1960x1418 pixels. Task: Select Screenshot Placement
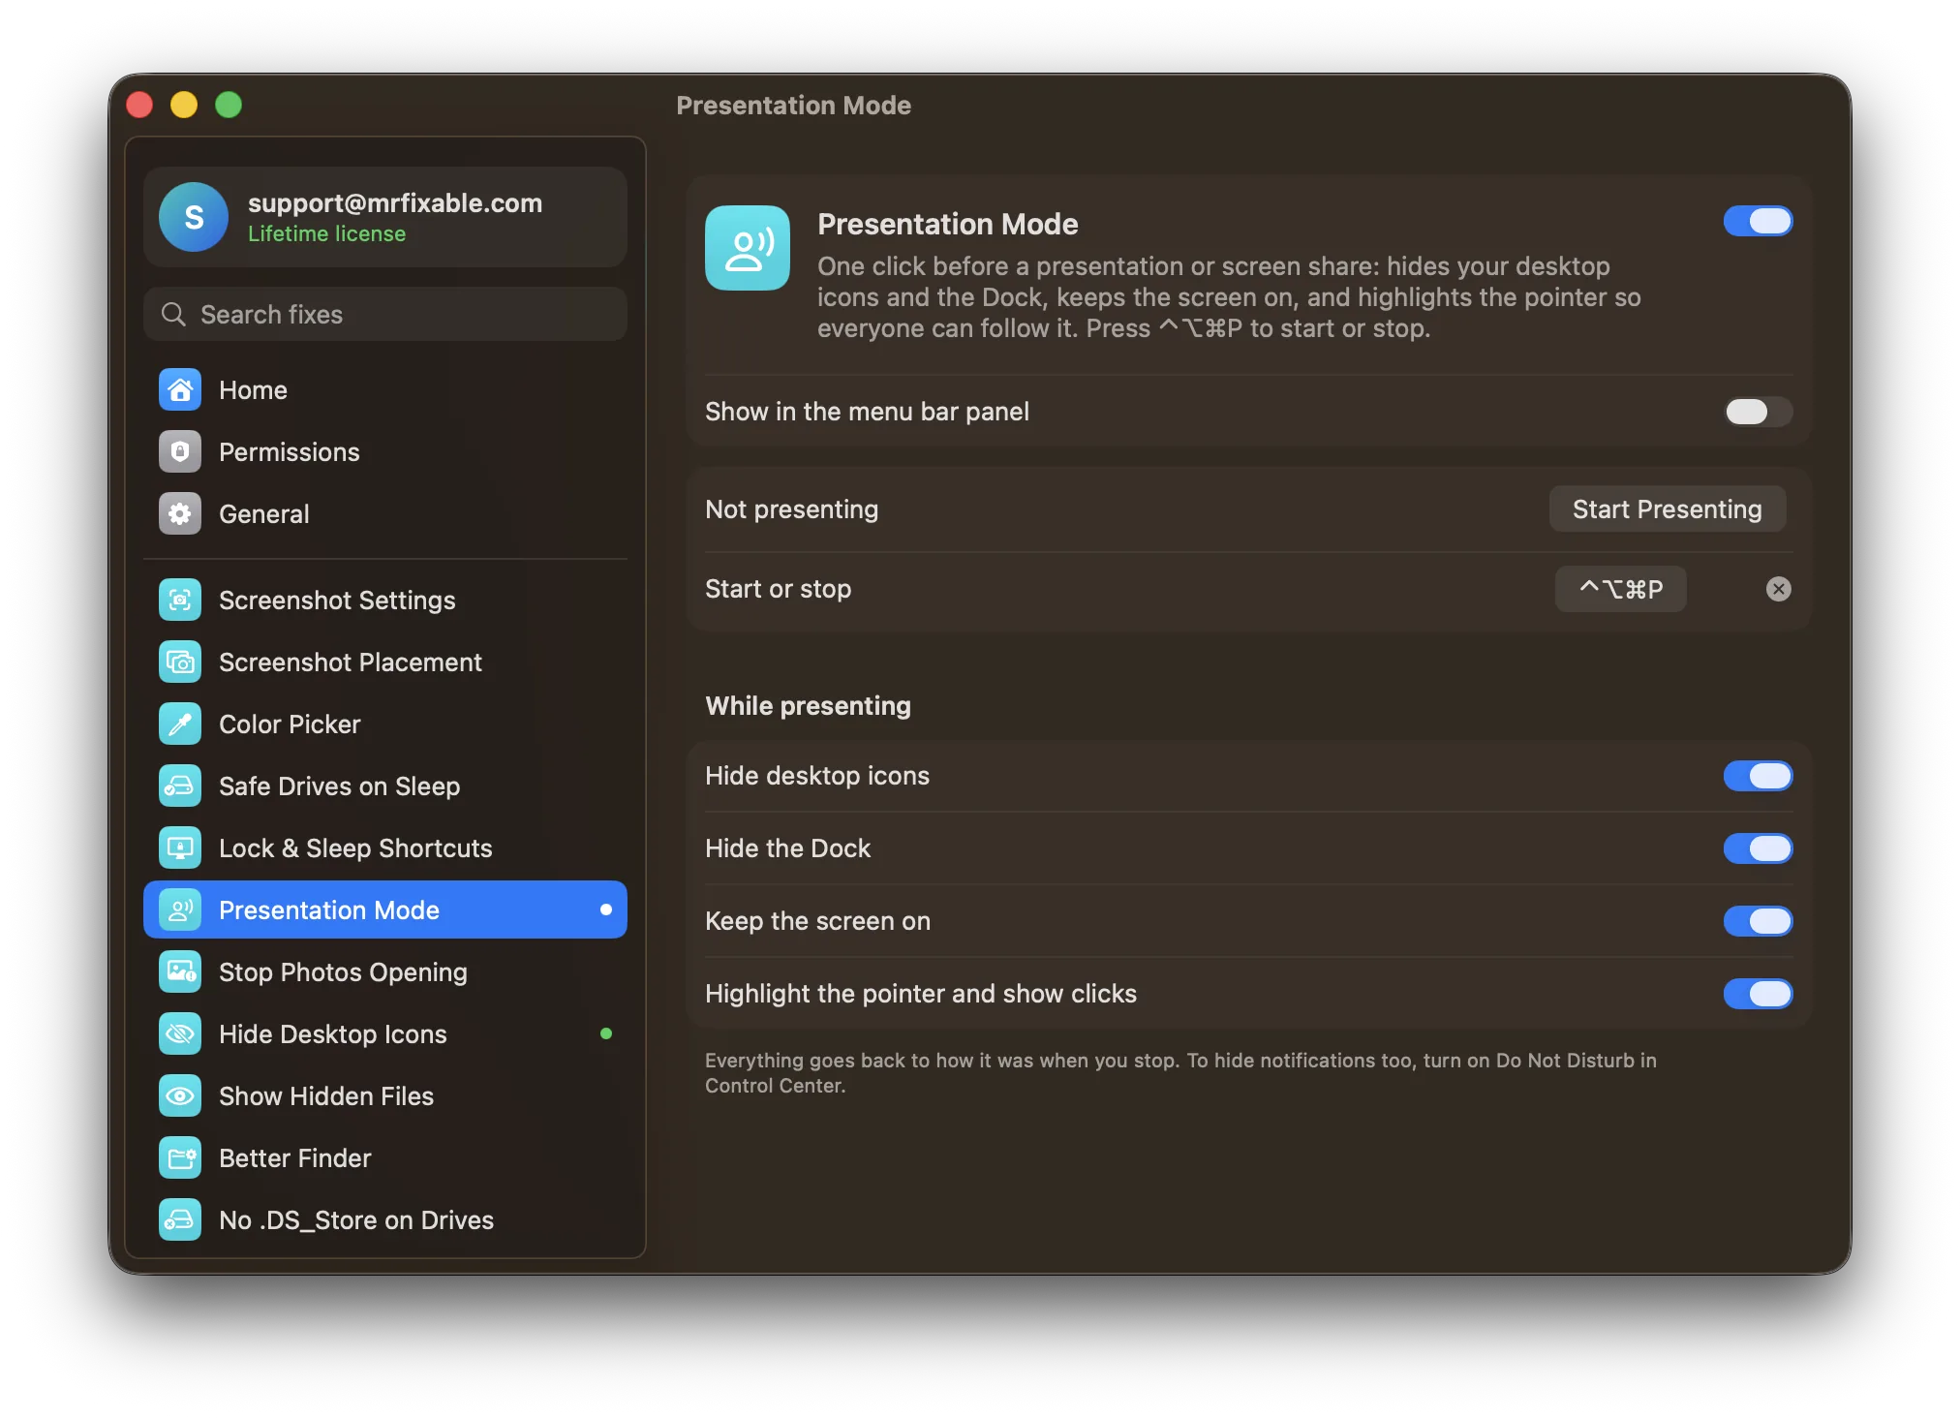(x=385, y=663)
